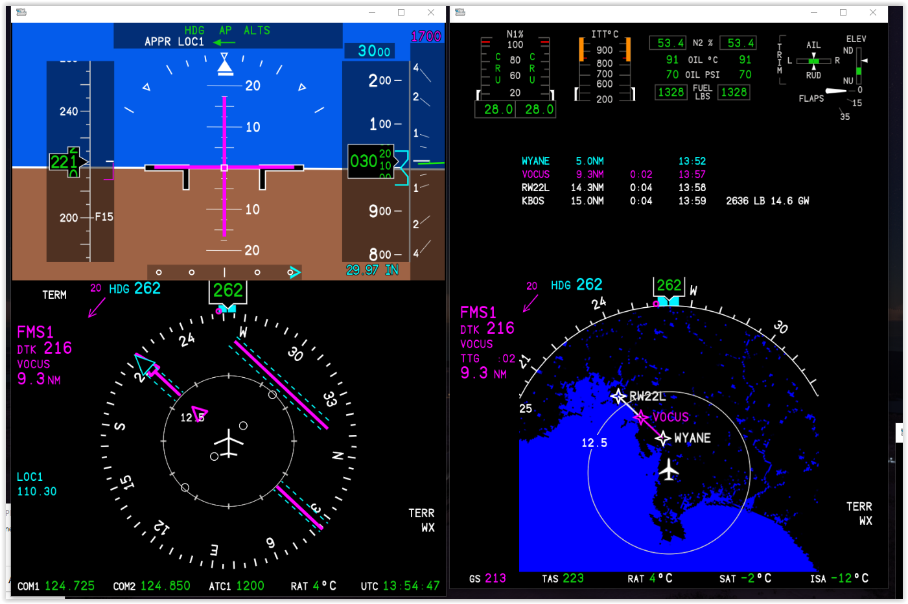
Task: Click the WYANE waypoint star icon
Action: 662,437
